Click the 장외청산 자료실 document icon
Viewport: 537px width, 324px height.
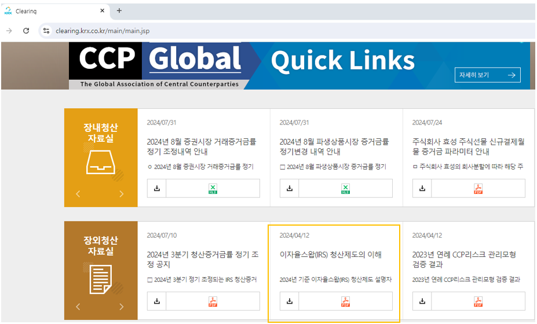(x=101, y=279)
